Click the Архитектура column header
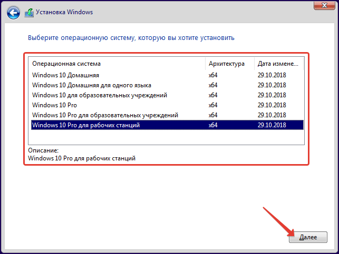339x254 pixels. tap(230, 64)
